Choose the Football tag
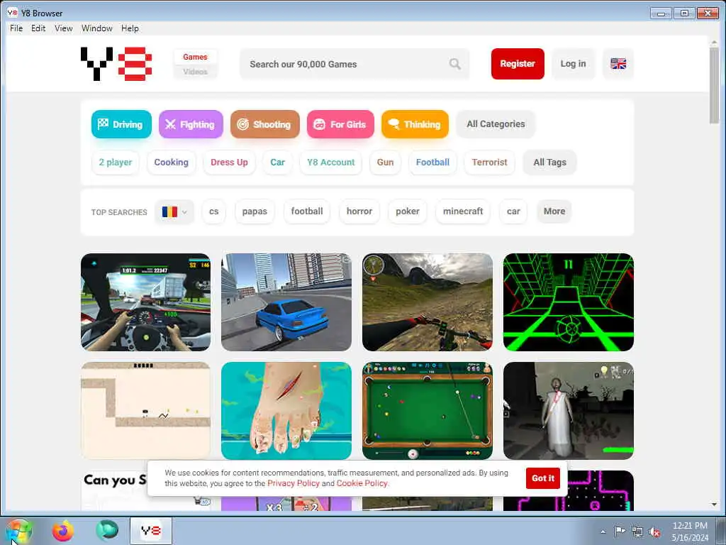The image size is (726, 545). pyautogui.click(x=432, y=163)
